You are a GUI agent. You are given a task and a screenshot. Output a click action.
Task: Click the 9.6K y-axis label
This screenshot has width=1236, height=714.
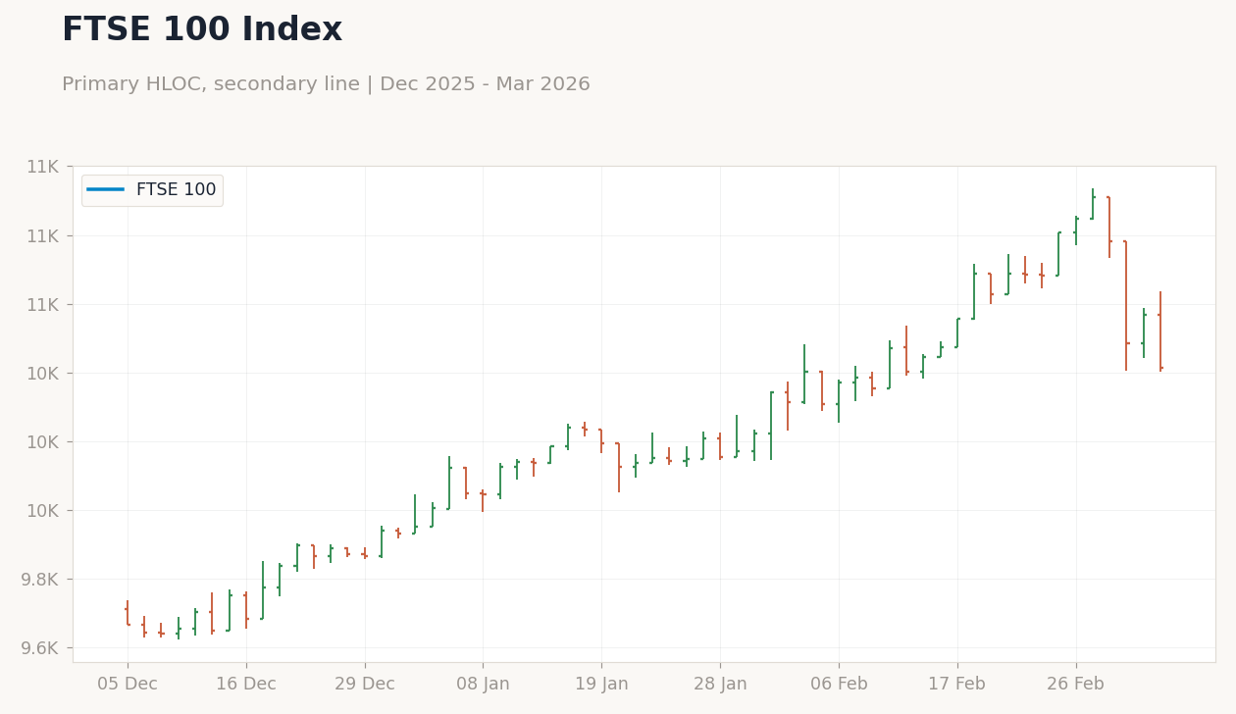(42, 648)
